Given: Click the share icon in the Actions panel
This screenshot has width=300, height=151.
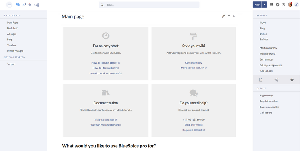Looking at the screenshot, I should 276,80.
